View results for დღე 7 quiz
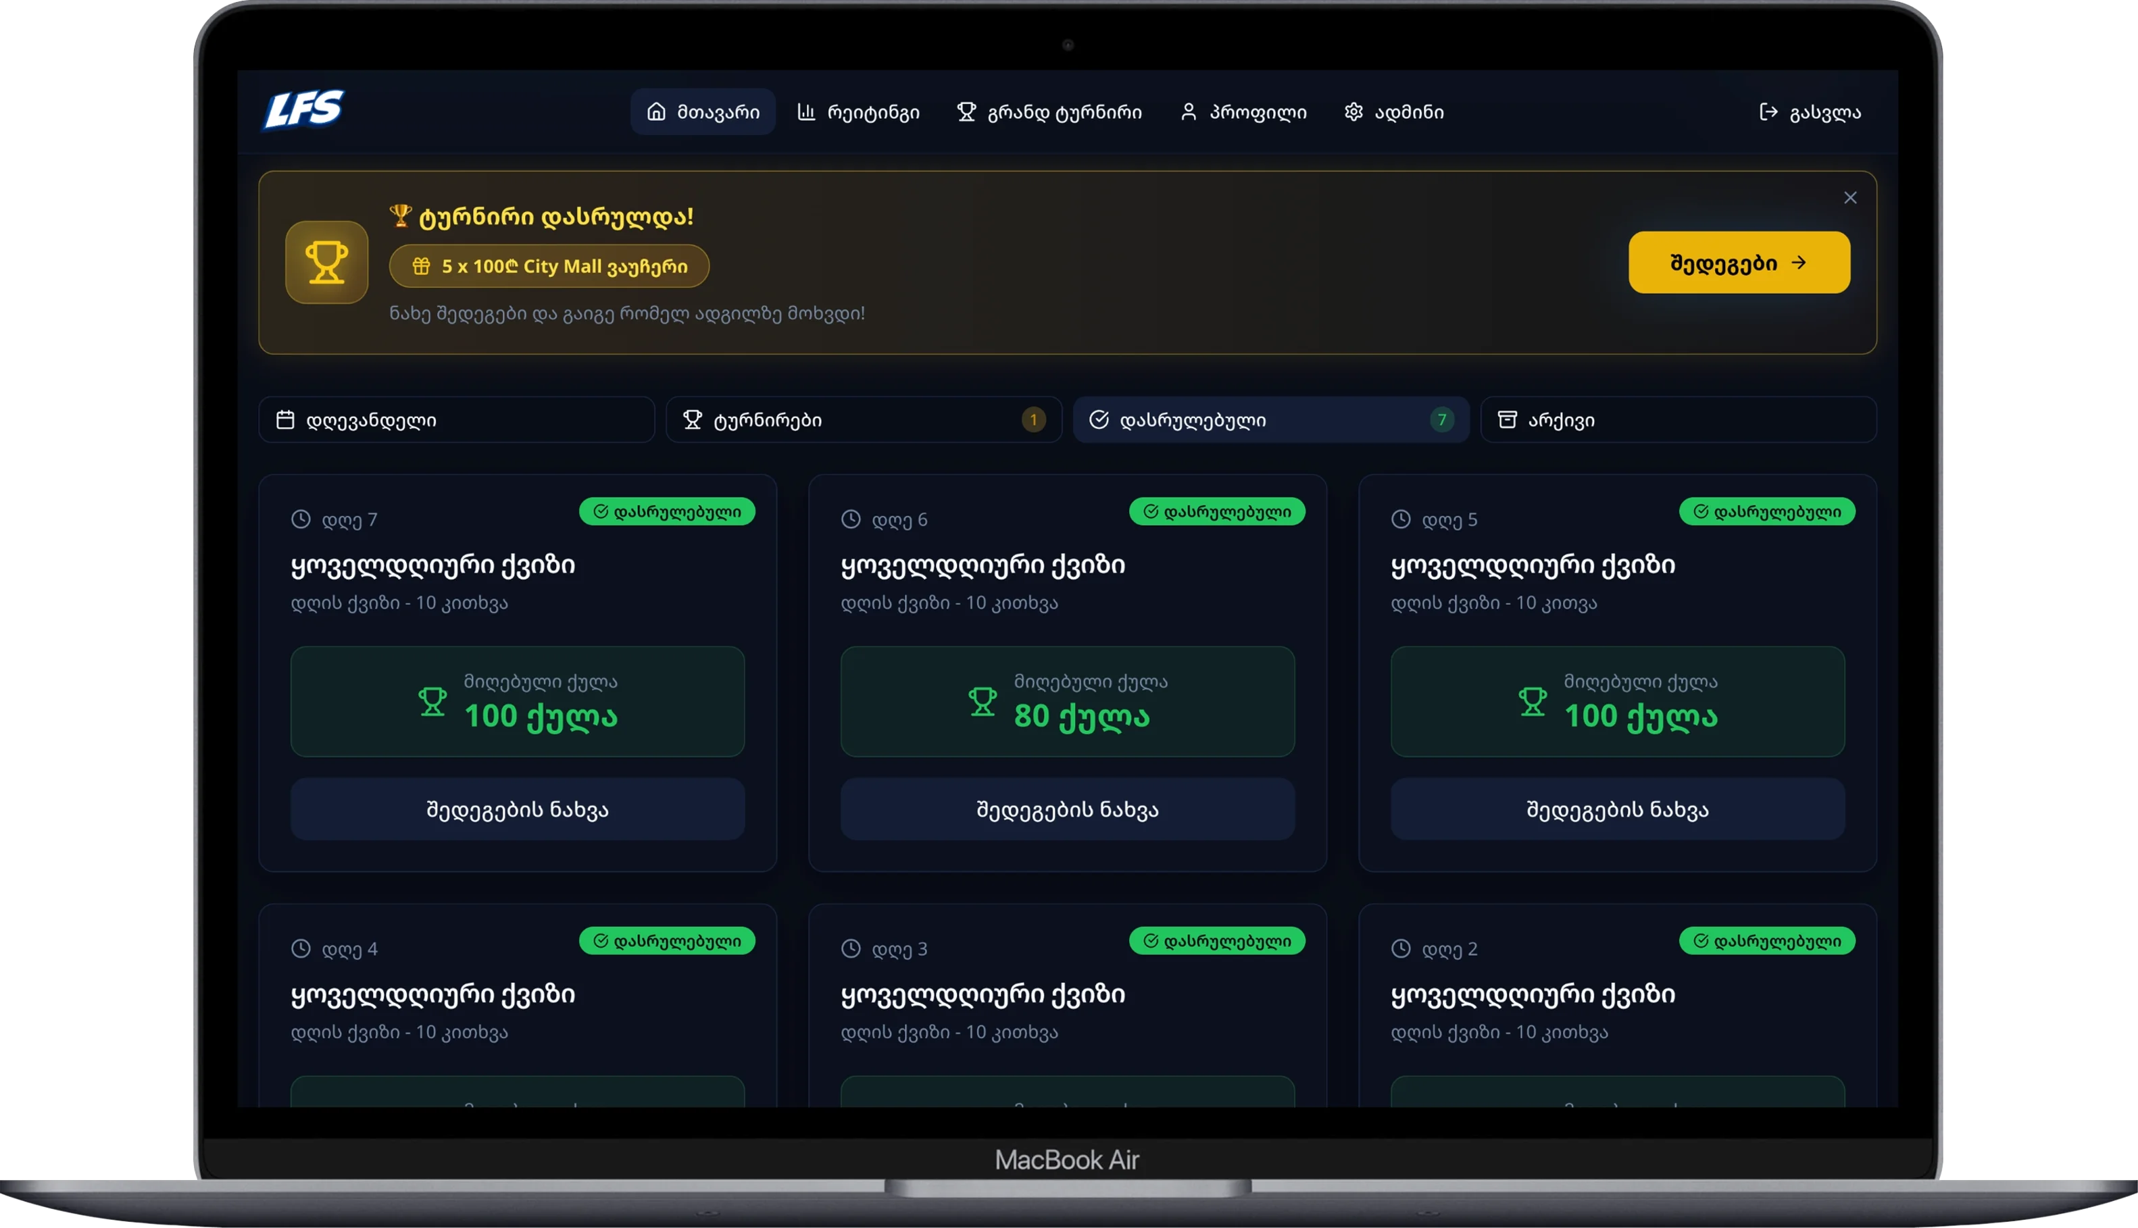Image resolution: width=2138 pixels, height=1228 pixels. click(517, 809)
